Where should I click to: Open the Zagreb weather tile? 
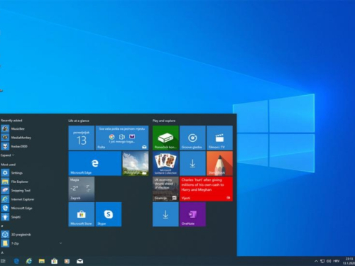coord(82,189)
